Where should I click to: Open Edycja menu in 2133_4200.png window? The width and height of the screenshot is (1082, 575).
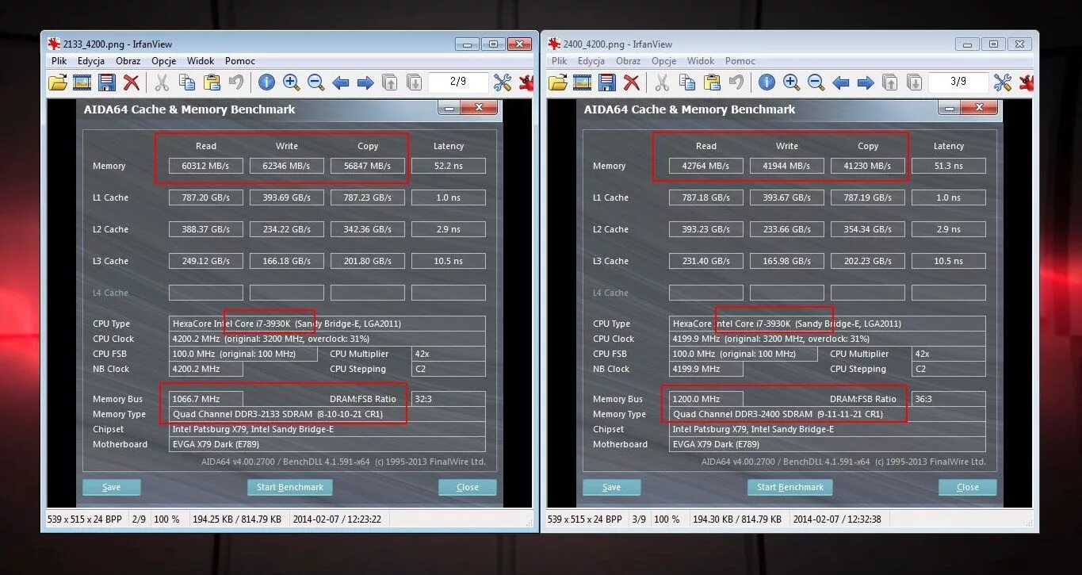click(x=91, y=61)
